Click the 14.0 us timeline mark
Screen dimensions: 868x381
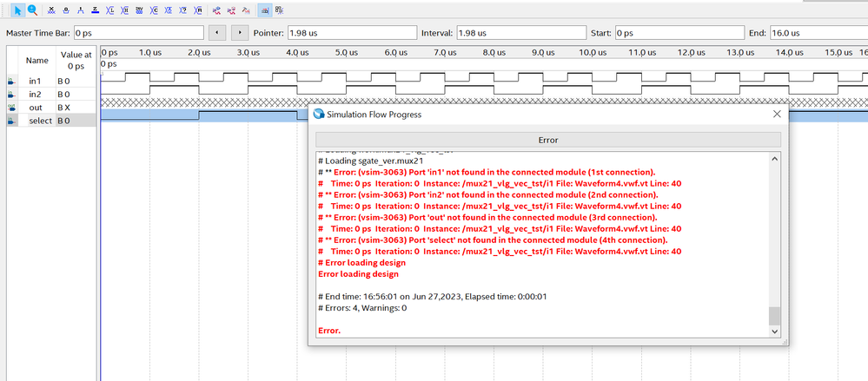click(789, 53)
